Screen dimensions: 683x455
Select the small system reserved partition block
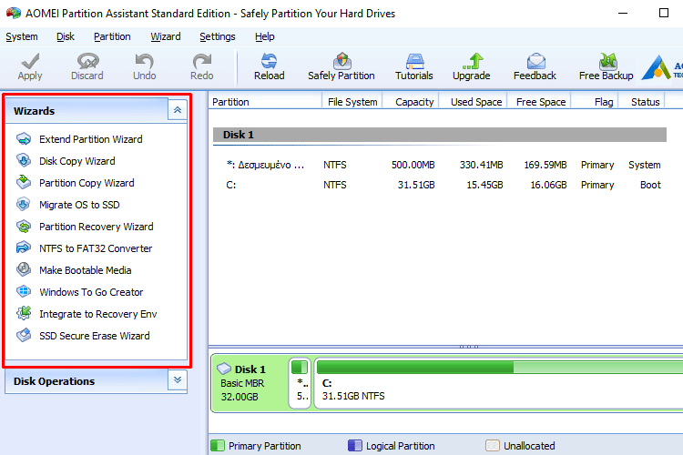pyautogui.click(x=300, y=383)
